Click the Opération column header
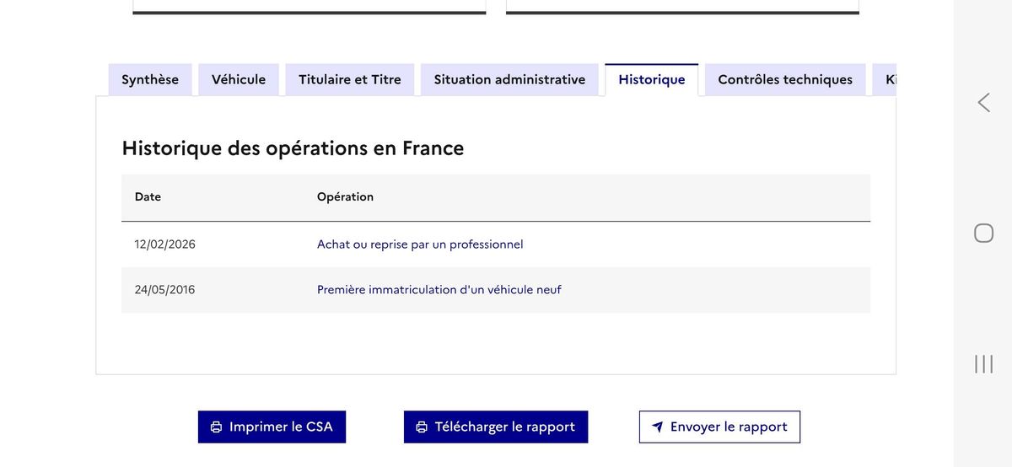Viewport: 1012px width, 467px height. point(345,197)
